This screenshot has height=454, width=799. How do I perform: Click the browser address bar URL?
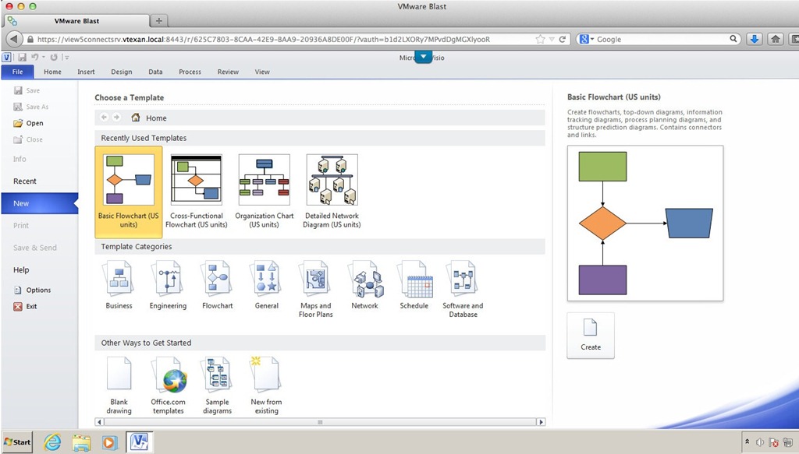(265, 39)
